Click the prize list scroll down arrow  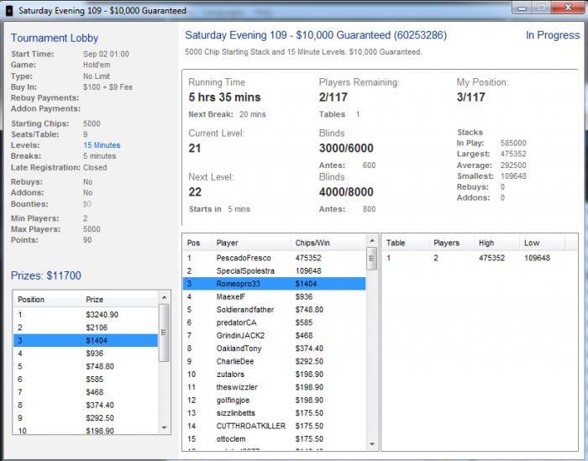tap(165, 427)
